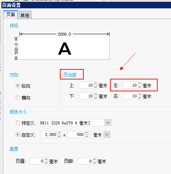Switch to the 页面 tab
This screenshot has height=174, width=171.
point(10,14)
